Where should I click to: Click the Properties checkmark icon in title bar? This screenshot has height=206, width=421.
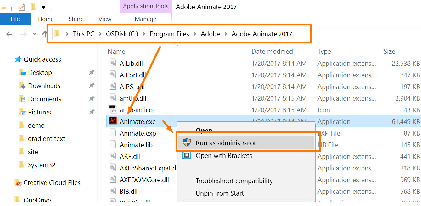click(x=21, y=7)
